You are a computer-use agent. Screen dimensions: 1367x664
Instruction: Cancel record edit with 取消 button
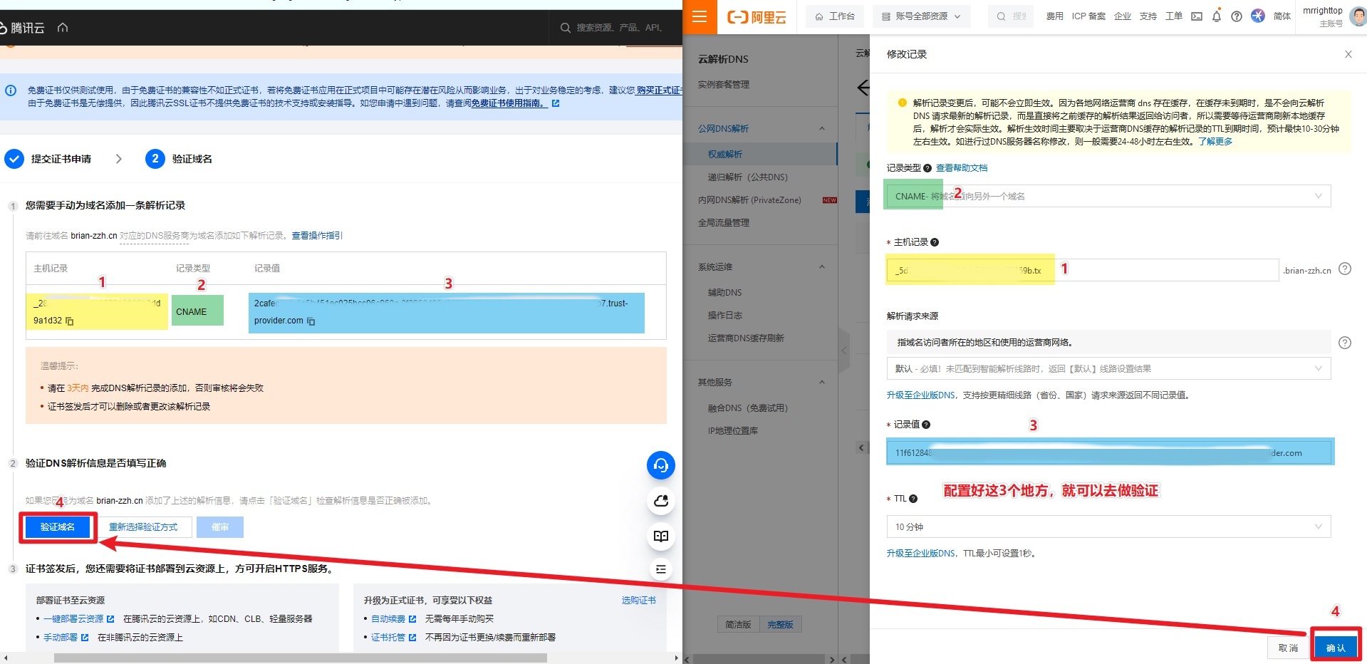tap(1288, 648)
